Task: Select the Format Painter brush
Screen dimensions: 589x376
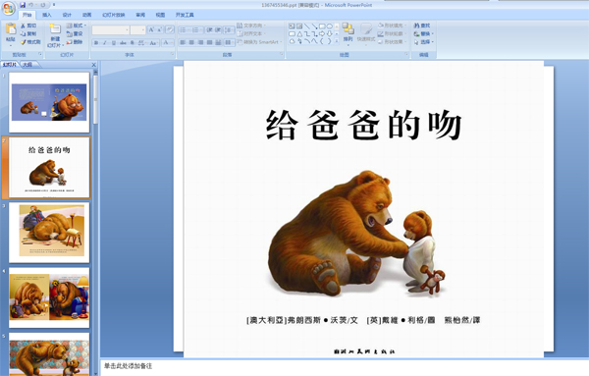Action: (x=23, y=42)
